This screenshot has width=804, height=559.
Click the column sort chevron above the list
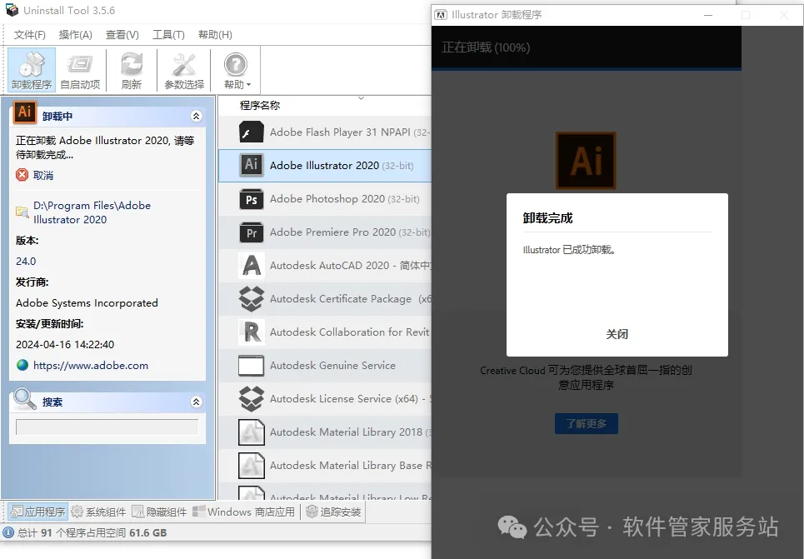coord(361,98)
